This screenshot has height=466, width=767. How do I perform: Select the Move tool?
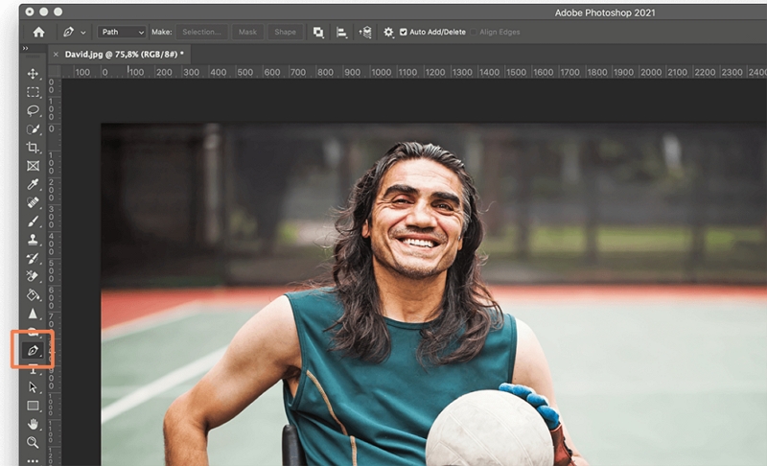34,74
